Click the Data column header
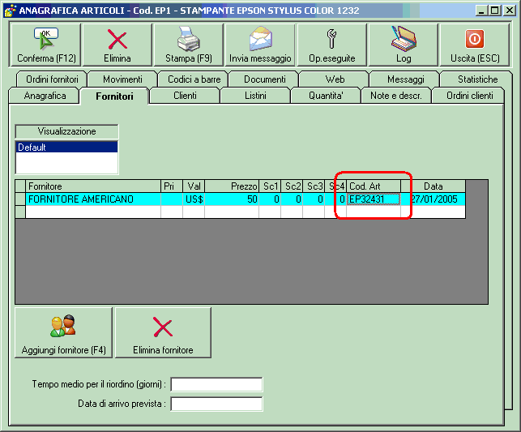This screenshot has height=432, width=521. (x=433, y=186)
